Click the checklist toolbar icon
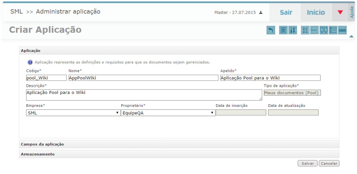357x174 pixels. pyautogui.click(x=333, y=30)
